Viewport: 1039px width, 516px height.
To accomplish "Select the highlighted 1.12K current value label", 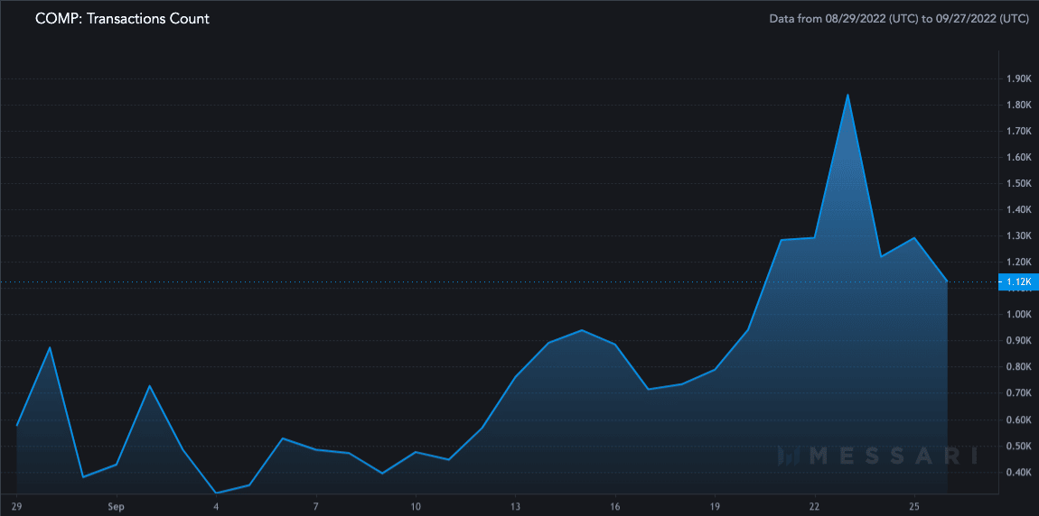I will point(1018,282).
